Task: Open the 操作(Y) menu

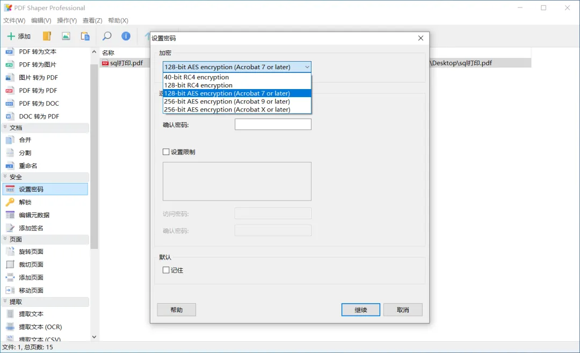Action: [67, 21]
